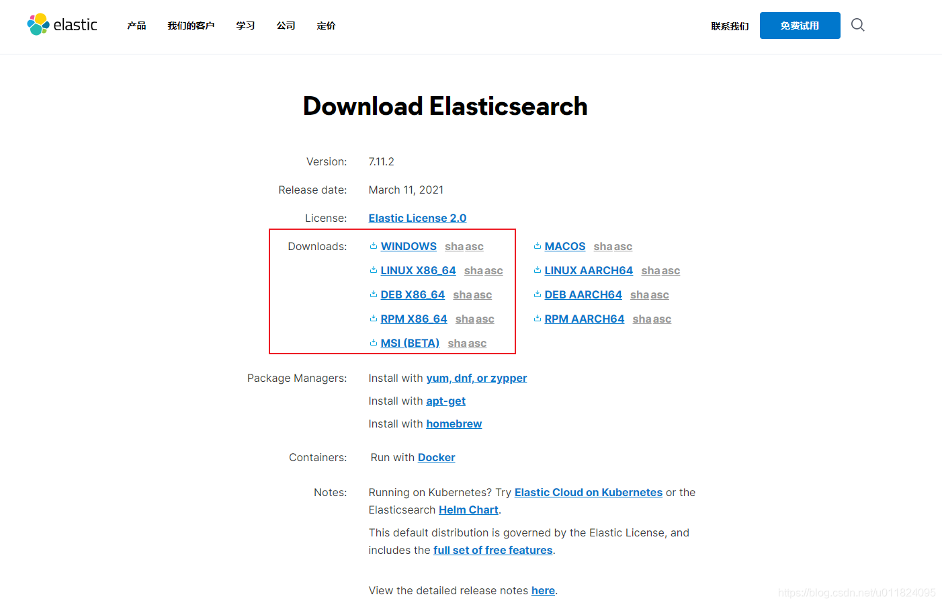Screen dimensions: 942x605
Task: Open Elastic License 2.0 link
Action: pos(417,218)
